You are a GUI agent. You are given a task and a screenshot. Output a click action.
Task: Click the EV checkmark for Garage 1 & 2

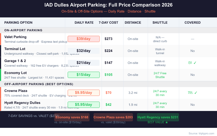192,63
